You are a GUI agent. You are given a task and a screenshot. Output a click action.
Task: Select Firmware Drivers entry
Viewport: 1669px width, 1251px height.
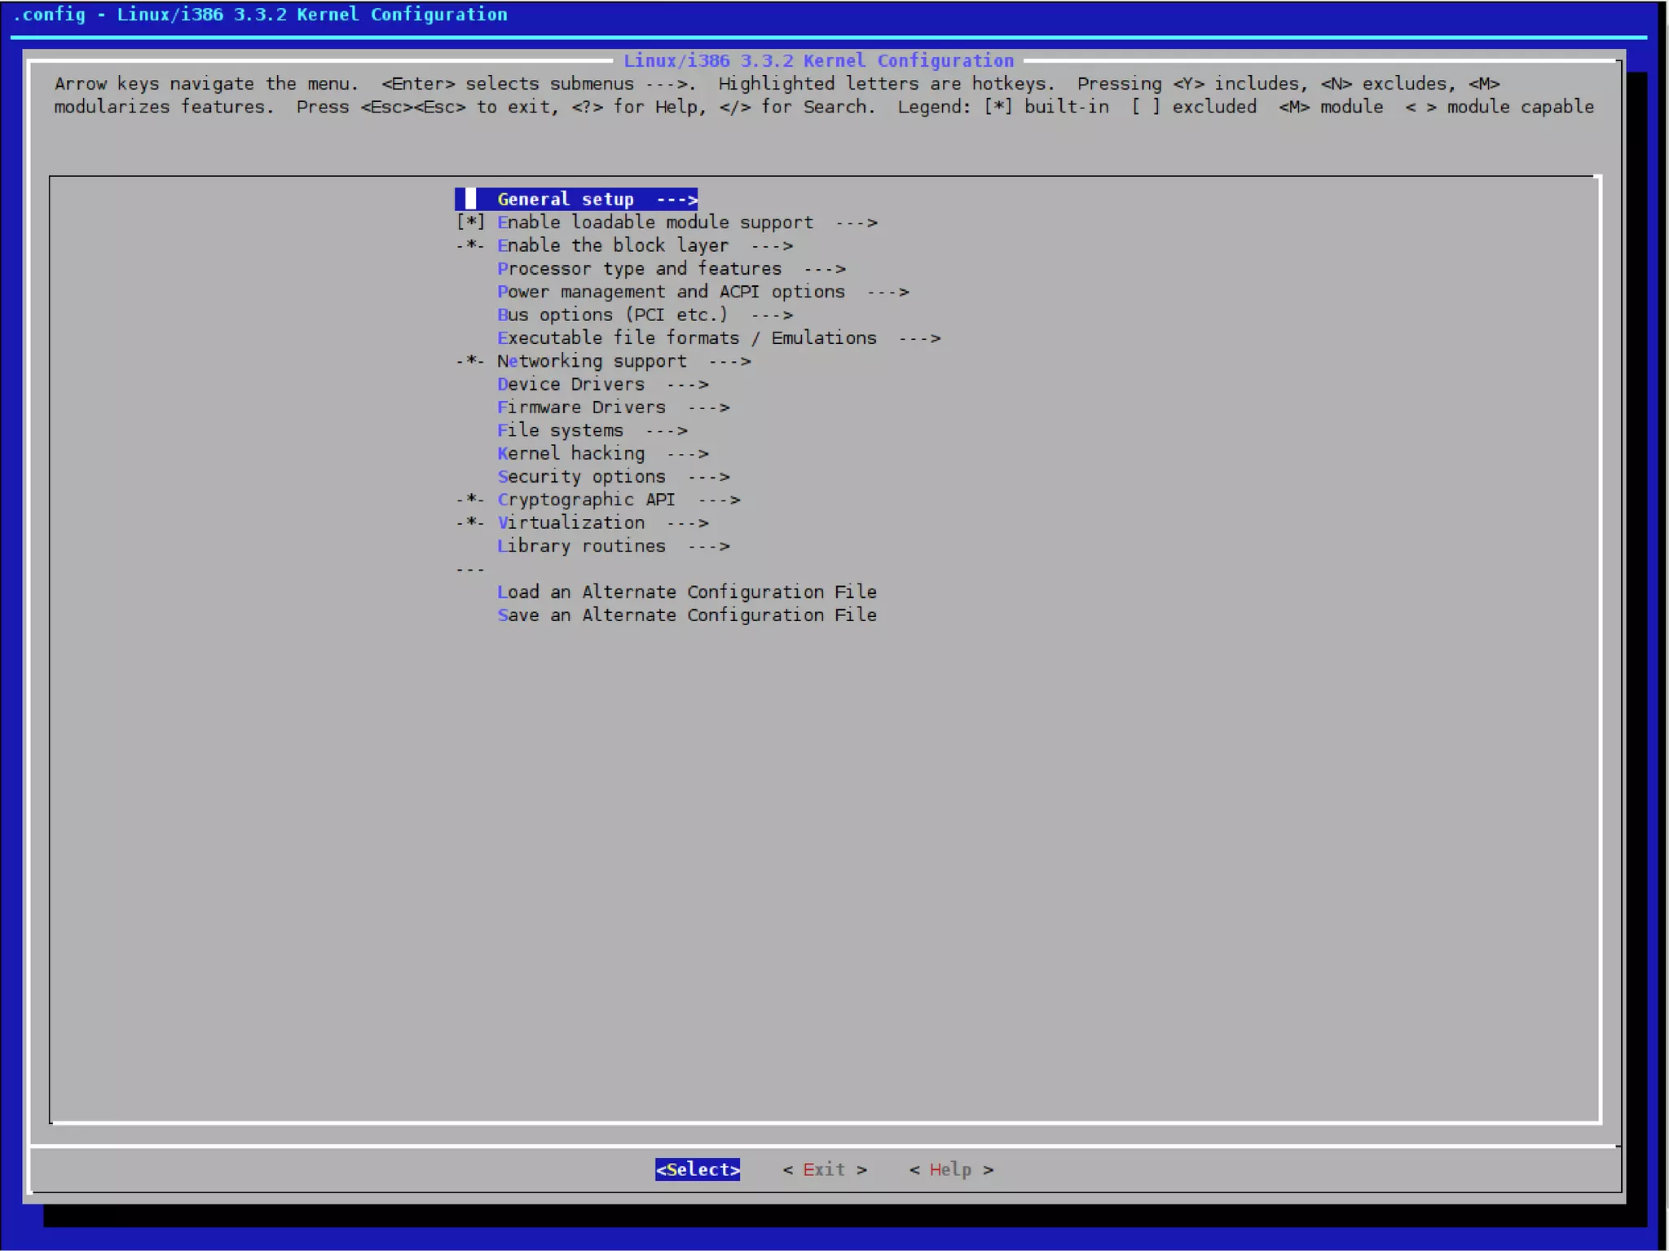pos(614,407)
